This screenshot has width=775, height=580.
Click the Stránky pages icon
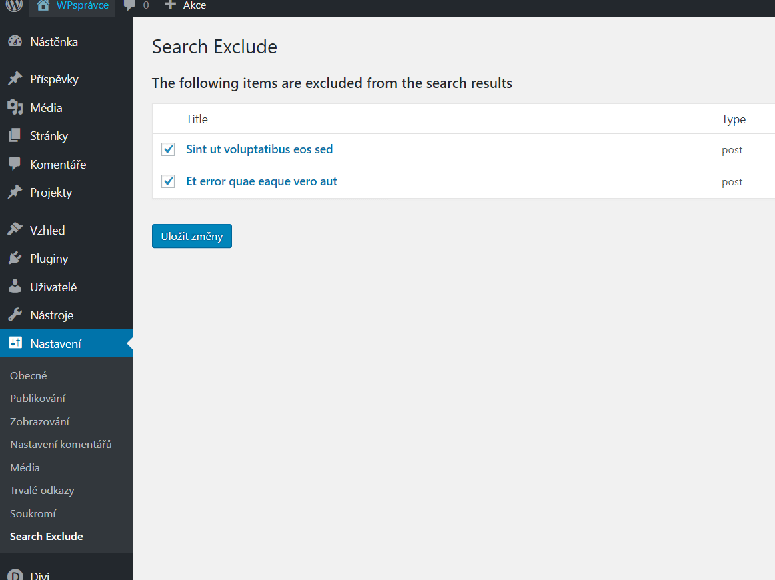point(15,135)
